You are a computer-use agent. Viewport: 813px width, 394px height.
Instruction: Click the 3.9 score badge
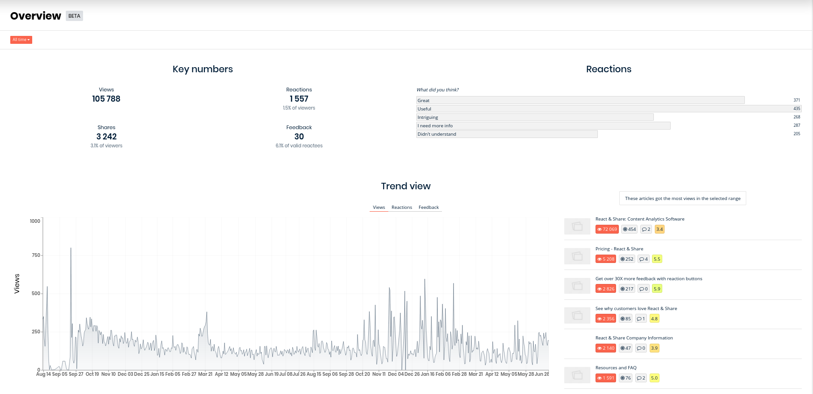coord(654,348)
